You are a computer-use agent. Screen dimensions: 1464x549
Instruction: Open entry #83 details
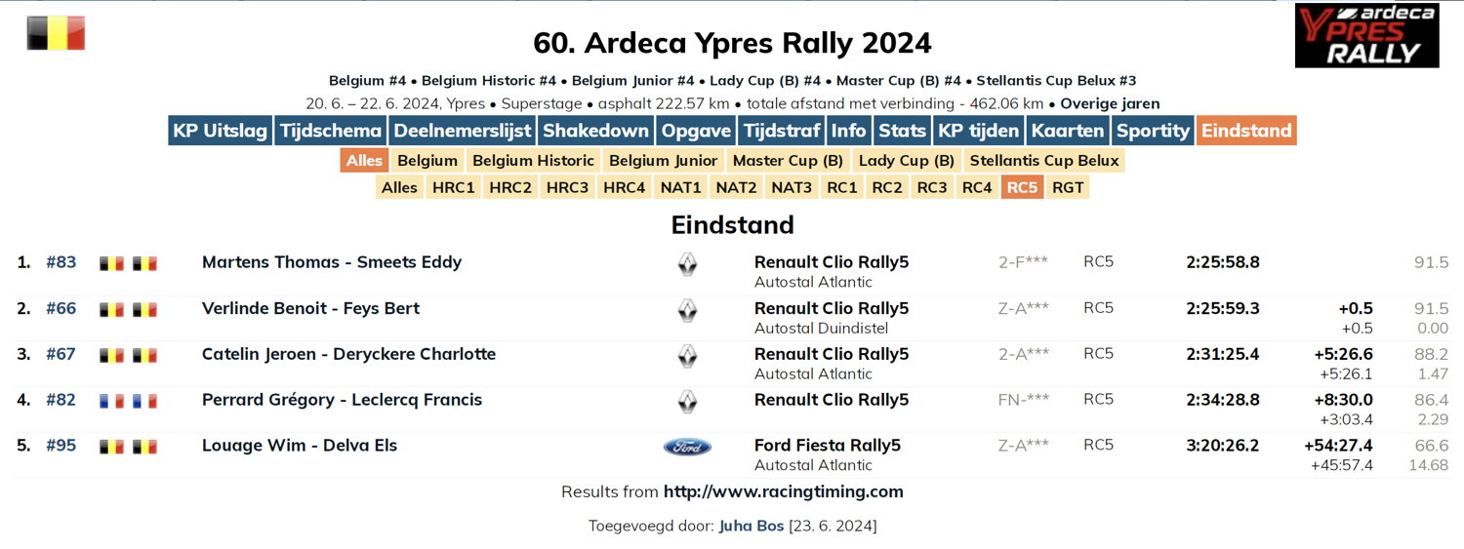pyautogui.click(x=61, y=262)
